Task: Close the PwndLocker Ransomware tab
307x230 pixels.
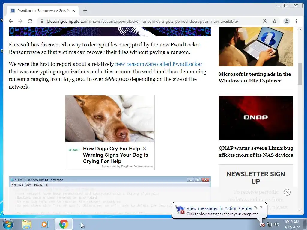Action: coord(74,11)
